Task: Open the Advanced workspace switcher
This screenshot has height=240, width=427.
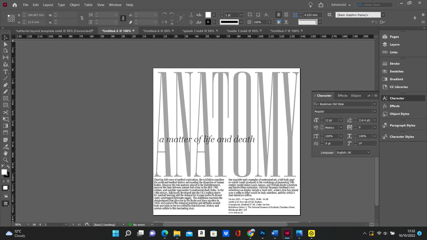Action: pos(341,5)
